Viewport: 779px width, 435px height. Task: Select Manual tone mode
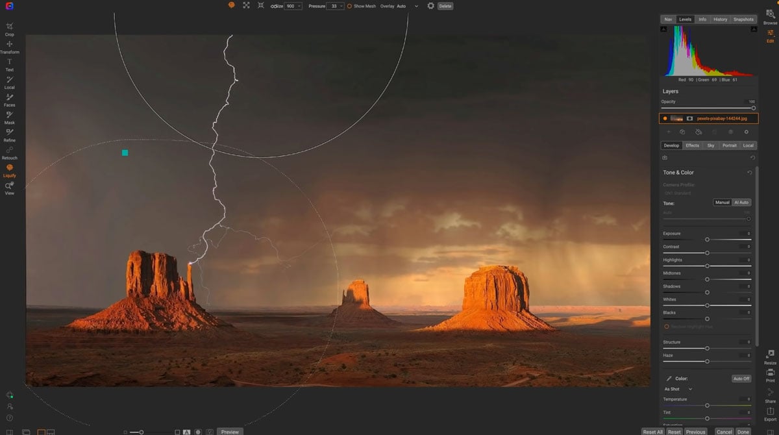click(723, 203)
